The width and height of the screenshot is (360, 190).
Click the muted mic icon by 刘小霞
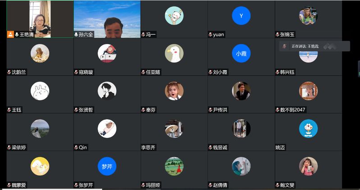tap(210, 72)
